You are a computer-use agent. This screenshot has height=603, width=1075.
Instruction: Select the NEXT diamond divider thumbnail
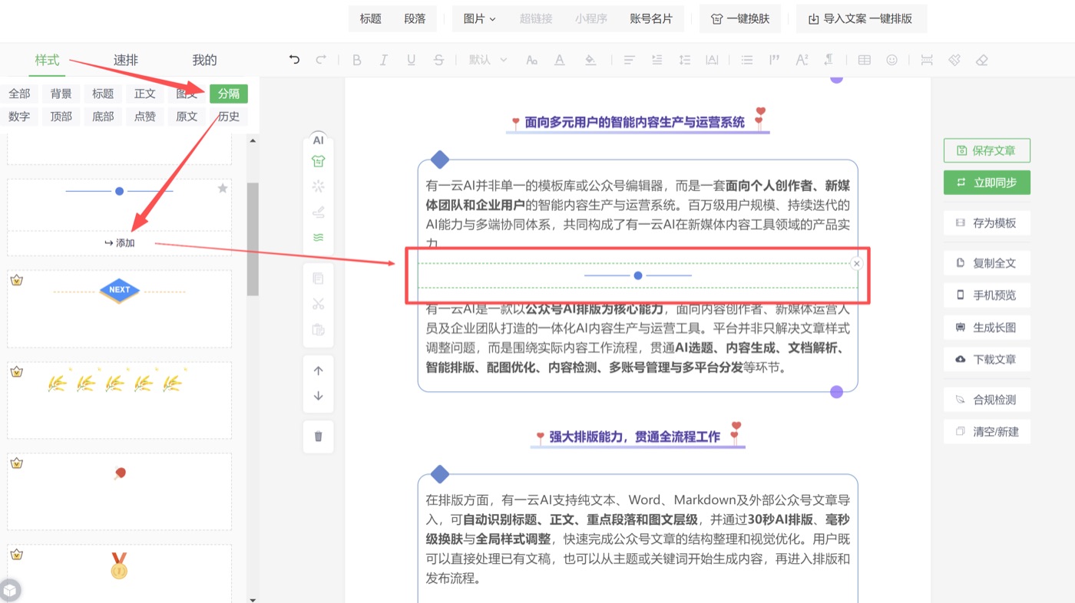pyautogui.click(x=119, y=308)
